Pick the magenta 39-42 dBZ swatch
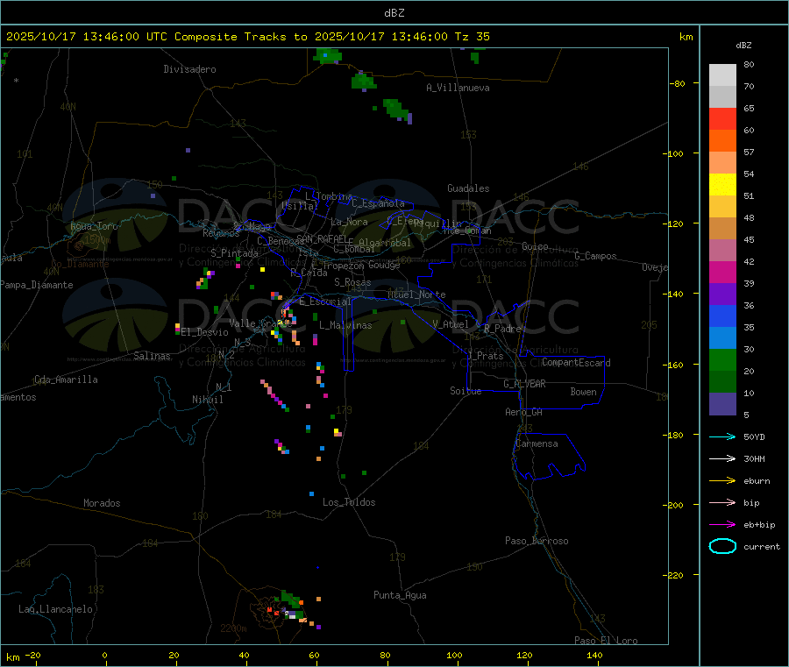This screenshot has height=667, width=789. coord(722,272)
